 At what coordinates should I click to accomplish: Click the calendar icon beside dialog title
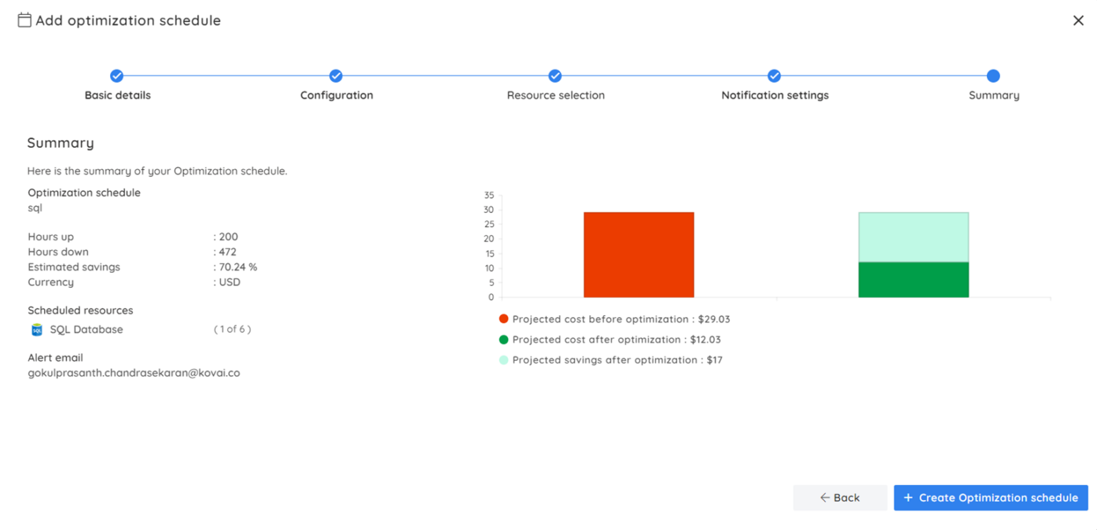tap(24, 20)
